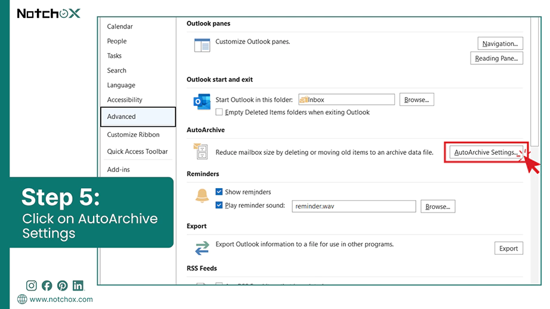Click the Start Outlook folder Inbox field
The width and height of the screenshot is (550, 309).
pos(347,100)
